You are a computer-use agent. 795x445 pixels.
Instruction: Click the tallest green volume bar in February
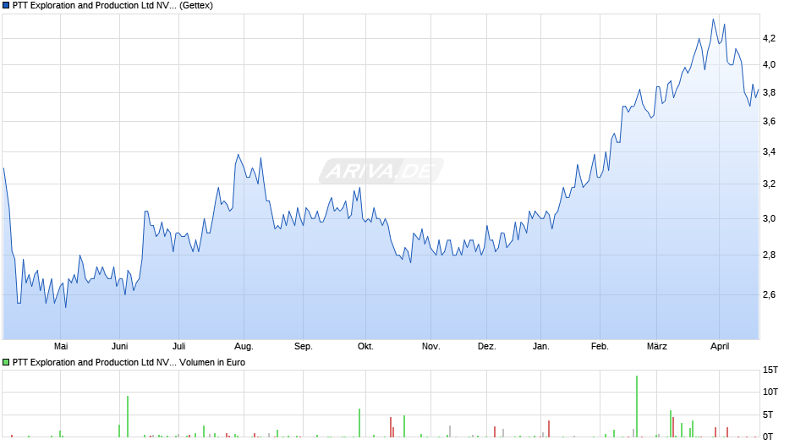(x=637, y=406)
